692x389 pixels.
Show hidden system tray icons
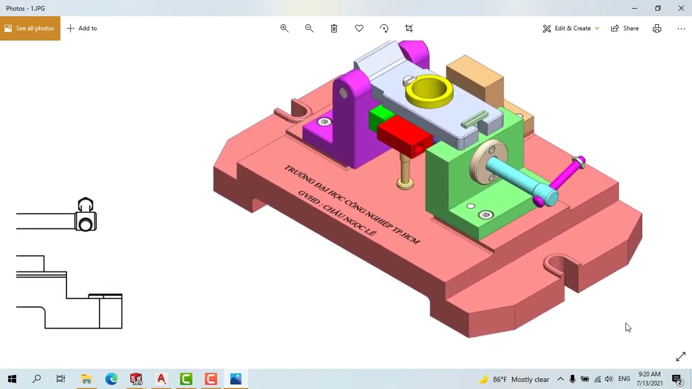point(561,379)
